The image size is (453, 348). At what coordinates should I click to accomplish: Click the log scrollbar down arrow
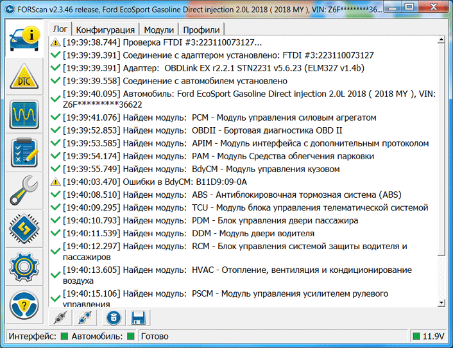point(441,302)
